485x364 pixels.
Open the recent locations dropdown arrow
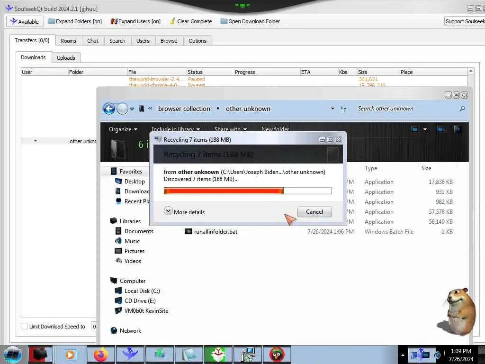click(x=132, y=109)
